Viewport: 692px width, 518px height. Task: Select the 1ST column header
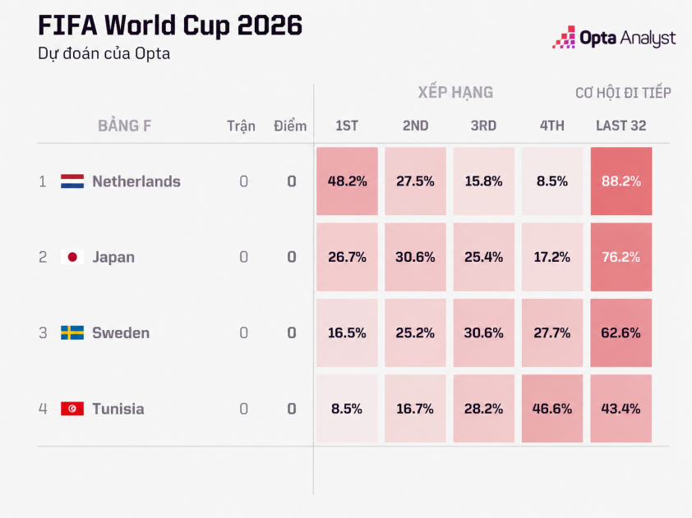(x=347, y=126)
